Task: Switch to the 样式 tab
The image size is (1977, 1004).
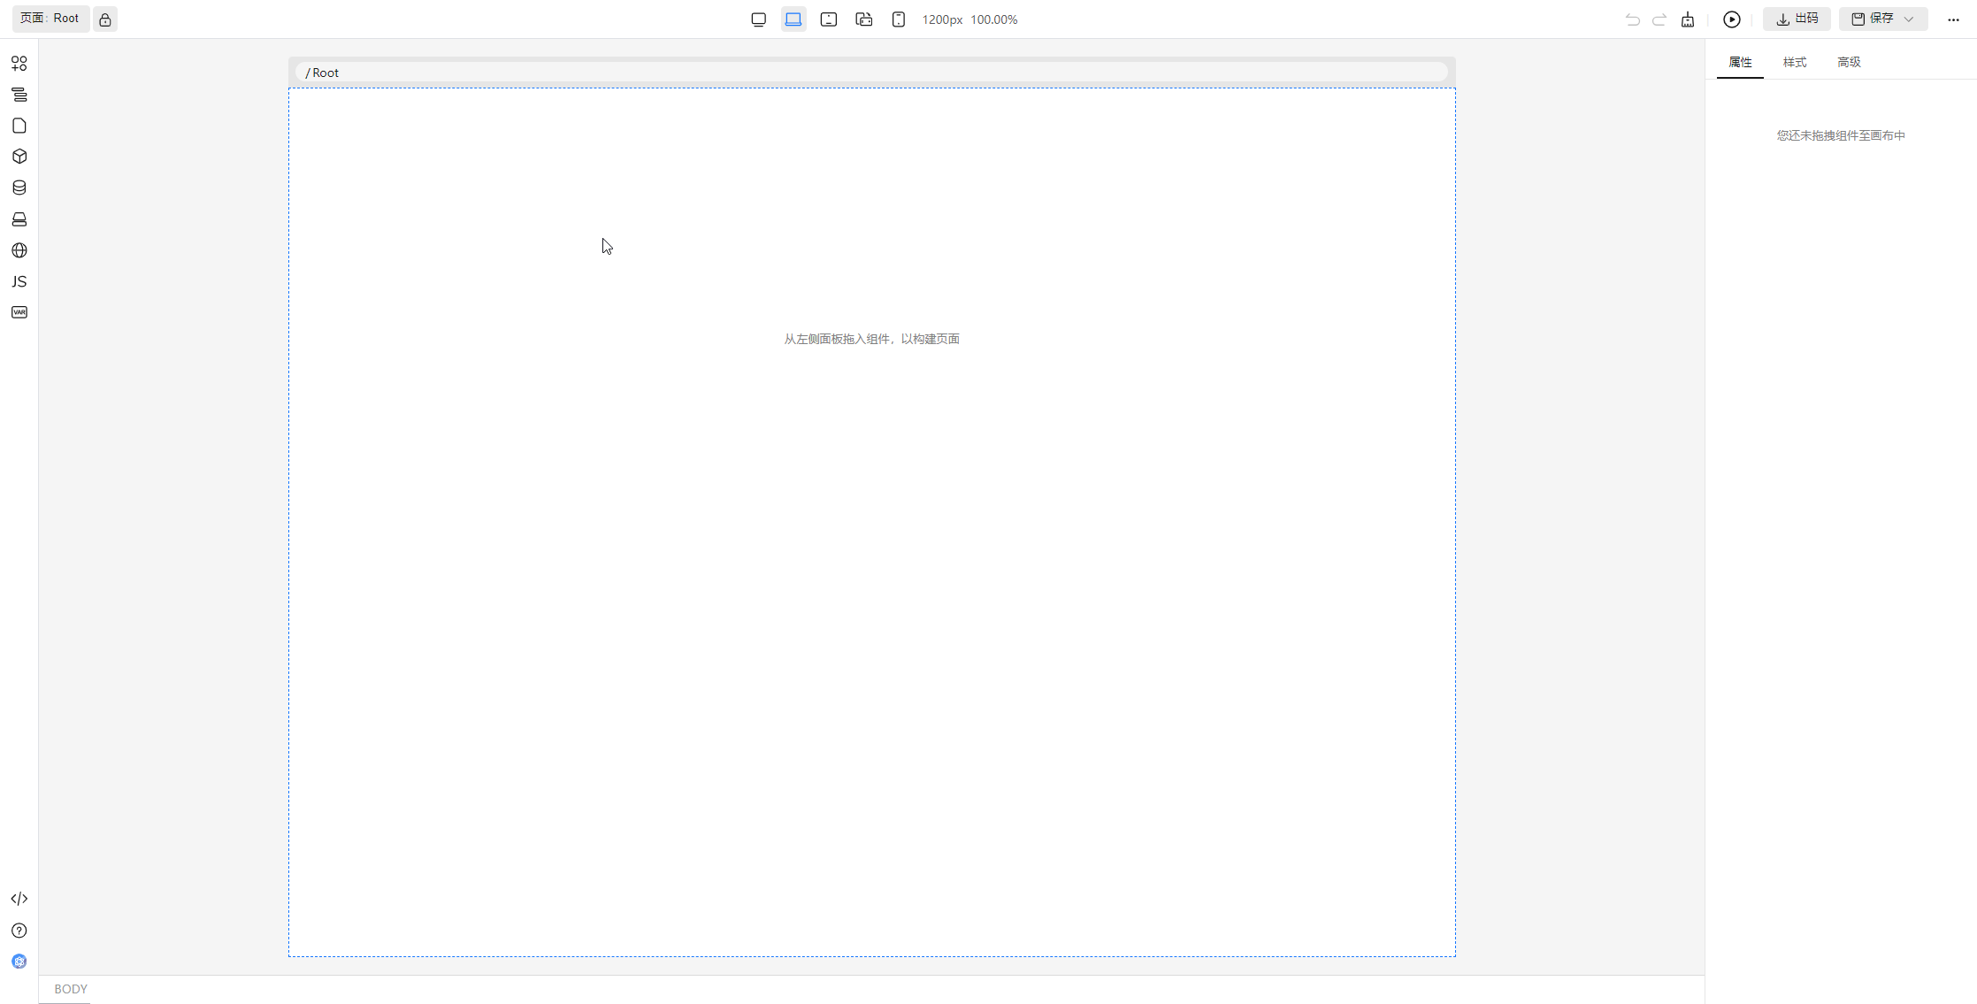Action: coord(1794,62)
